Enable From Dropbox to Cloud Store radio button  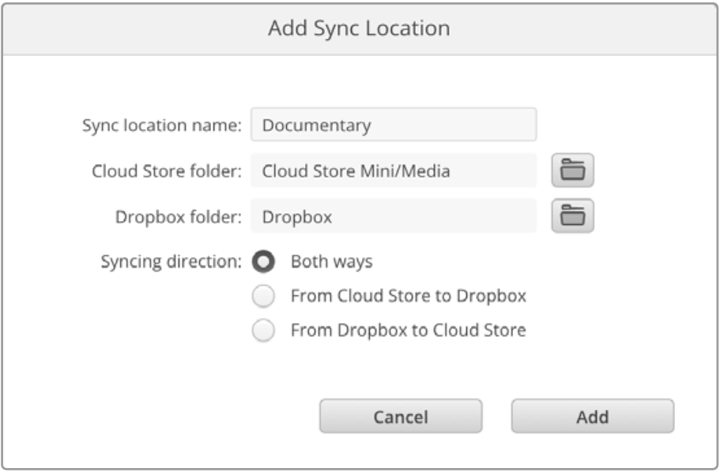click(263, 330)
